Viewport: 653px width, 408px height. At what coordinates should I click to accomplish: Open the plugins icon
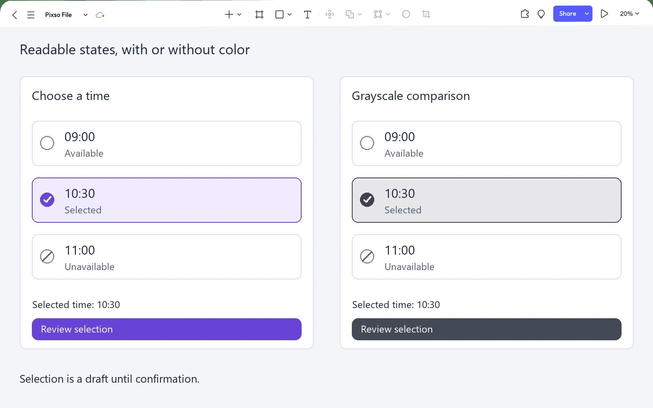[525, 14]
